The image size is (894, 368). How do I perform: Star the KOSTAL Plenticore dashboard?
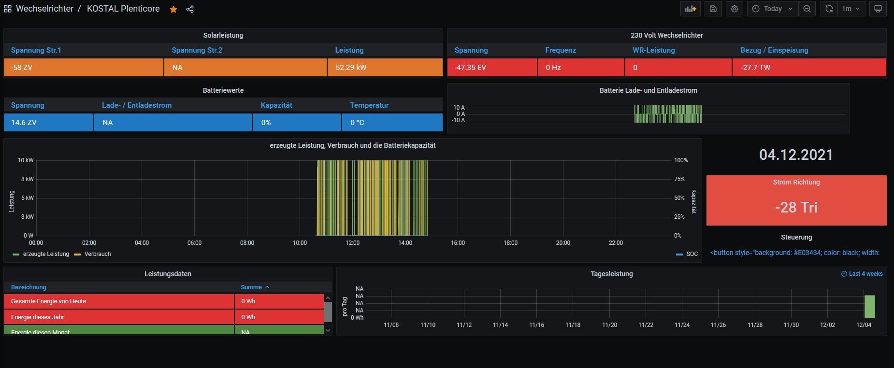(x=173, y=9)
